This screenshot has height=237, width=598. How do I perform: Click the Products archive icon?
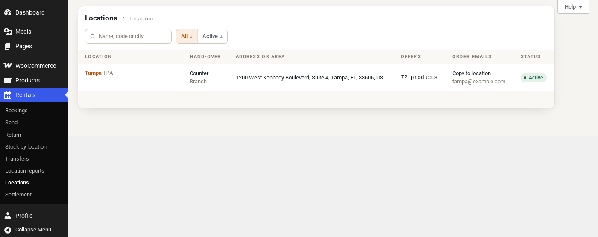(8, 80)
